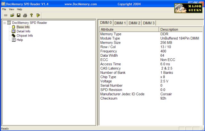Click the Save floppy disk icon
Image resolution: width=205 pixels, height=131 pixels.
(19, 15)
